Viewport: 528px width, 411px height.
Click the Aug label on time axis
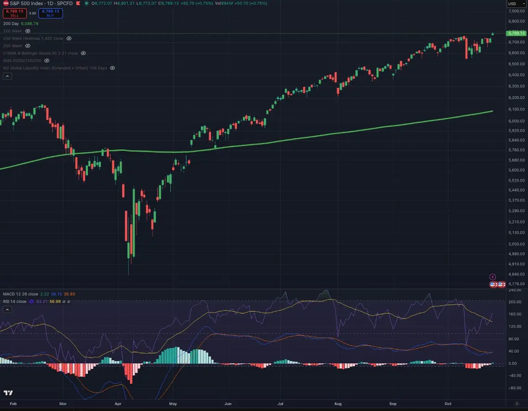tap(338, 404)
